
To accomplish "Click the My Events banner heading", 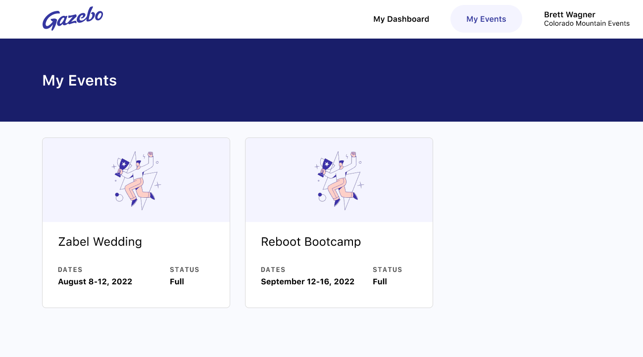I will [80, 81].
